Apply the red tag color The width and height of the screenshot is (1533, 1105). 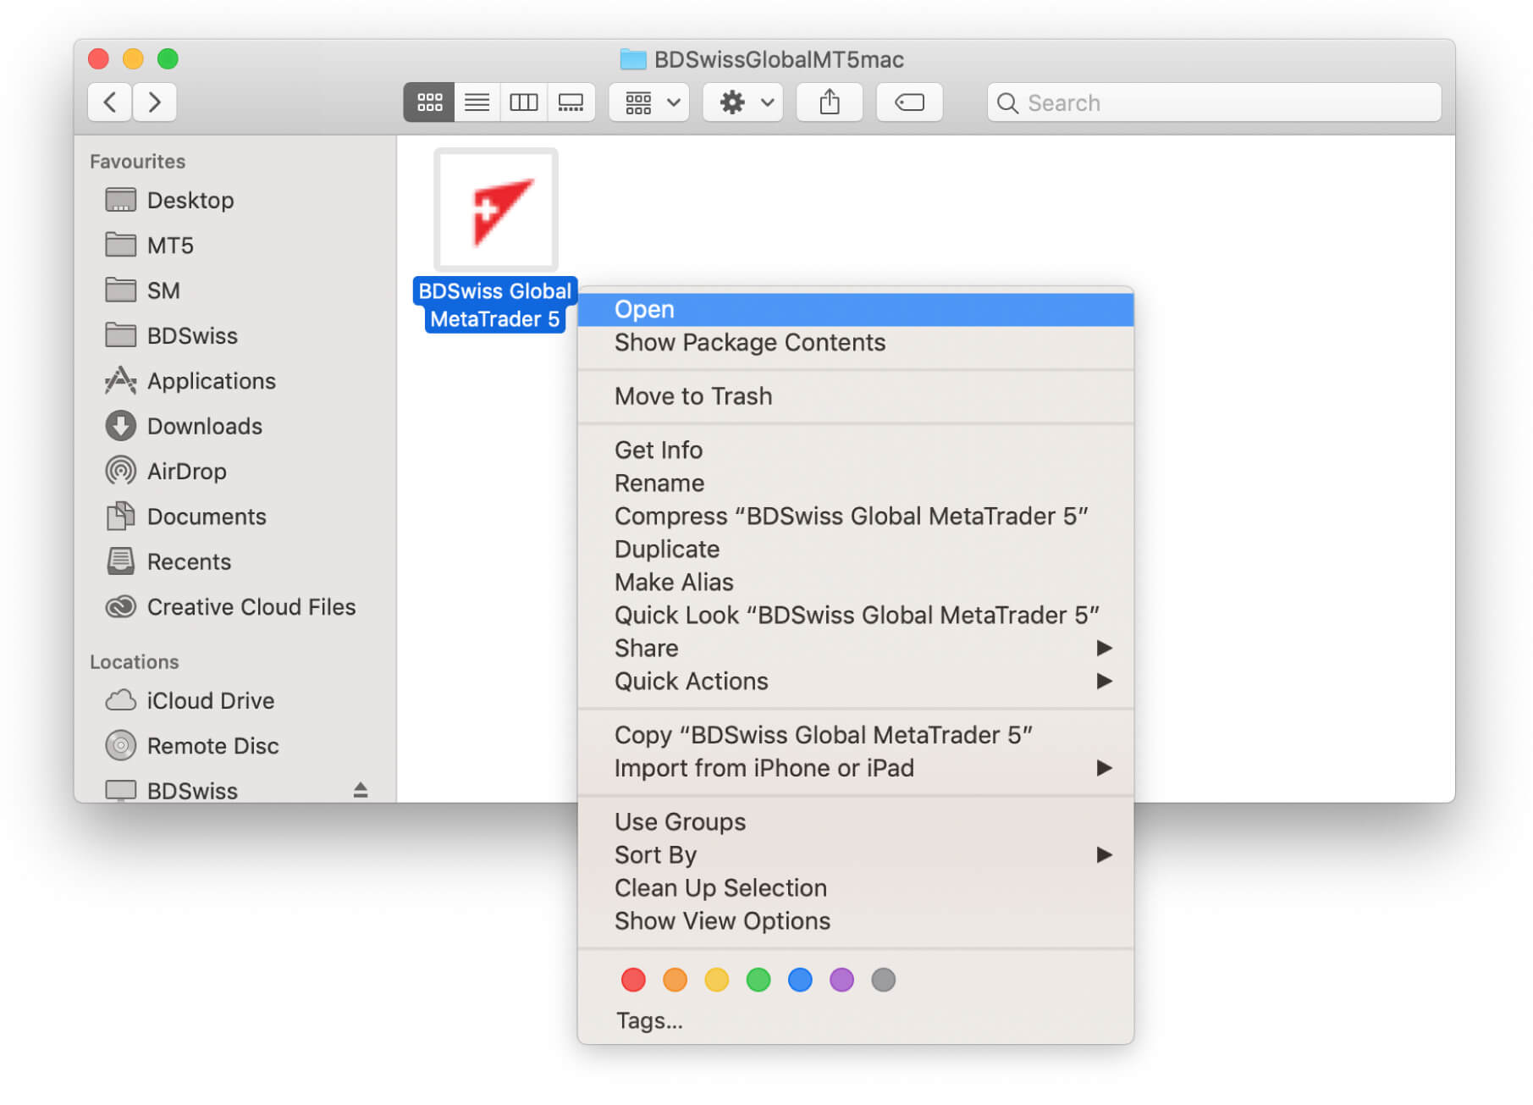pos(632,980)
